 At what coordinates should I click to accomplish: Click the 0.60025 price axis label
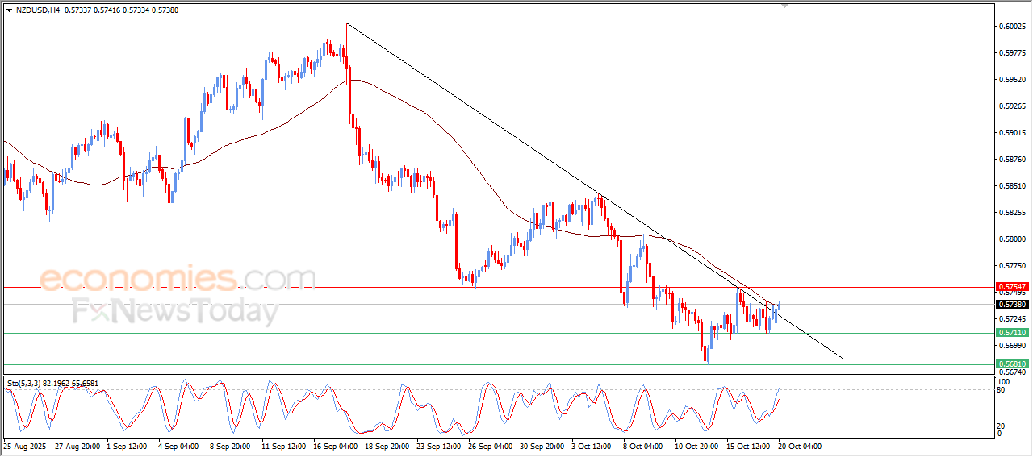tap(1012, 27)
